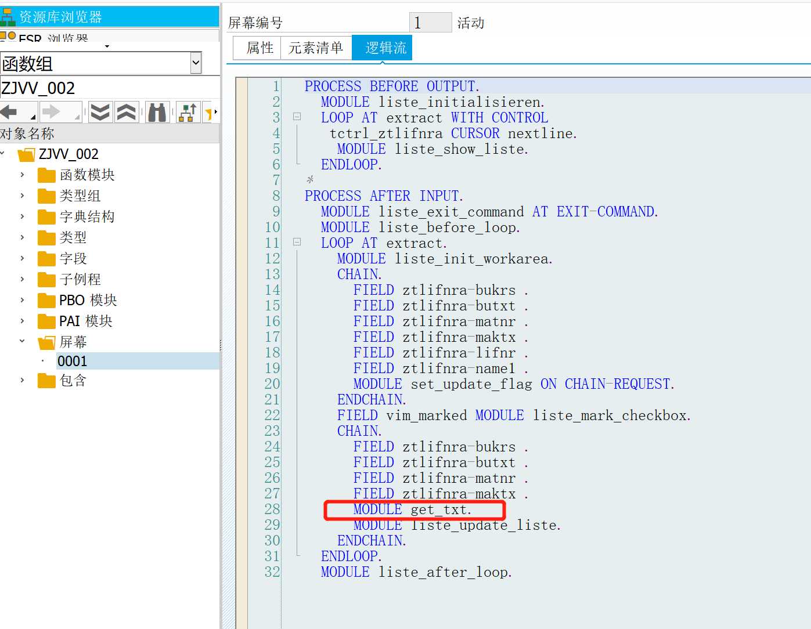Show more toolbar buttons via small arrow

tap(216, 111)
